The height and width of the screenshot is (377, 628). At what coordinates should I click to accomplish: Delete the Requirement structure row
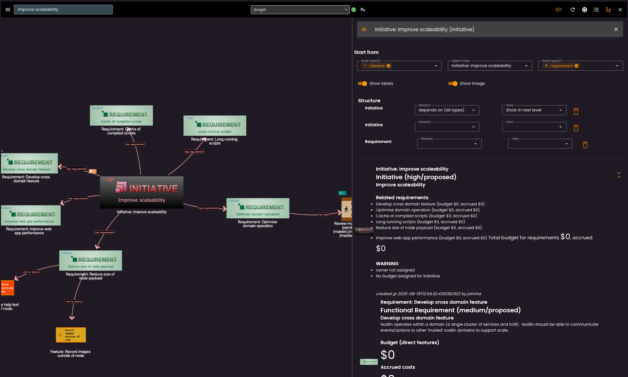pyautogui.click(x=585, y=145)
